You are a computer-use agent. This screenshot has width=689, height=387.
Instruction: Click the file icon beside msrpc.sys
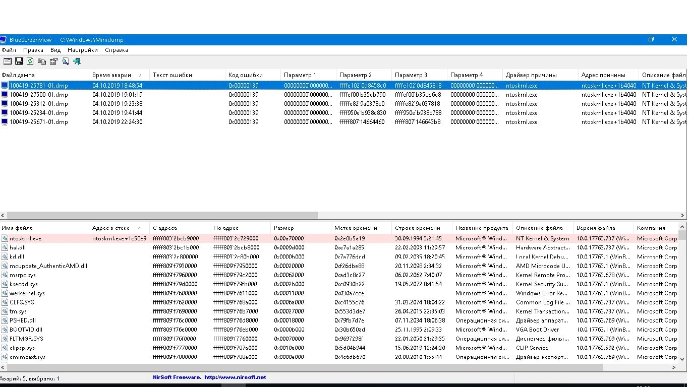click(x=5, y=275)
